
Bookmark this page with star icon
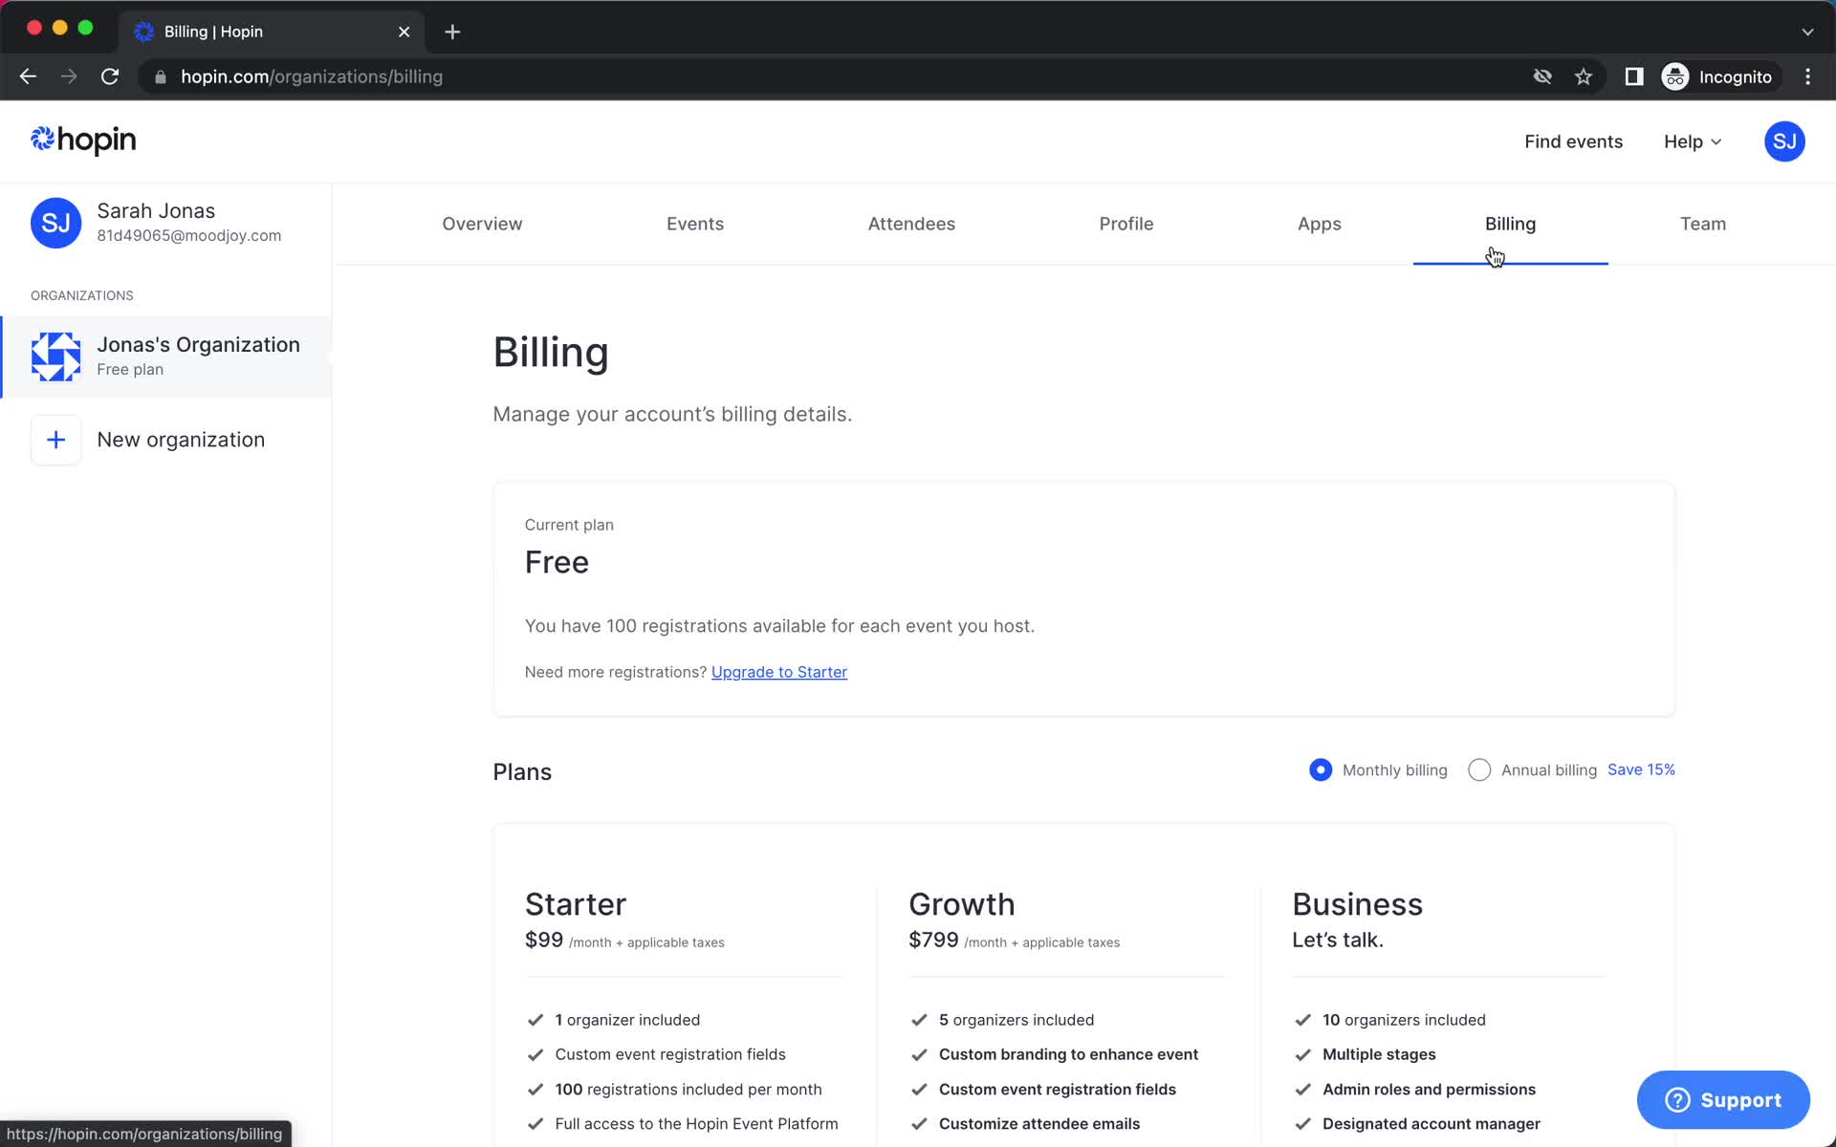point(1584,76)
